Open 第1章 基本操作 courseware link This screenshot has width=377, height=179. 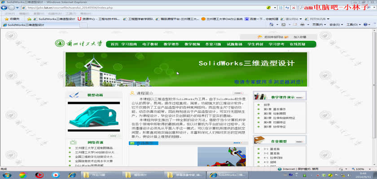click(275, 109)
